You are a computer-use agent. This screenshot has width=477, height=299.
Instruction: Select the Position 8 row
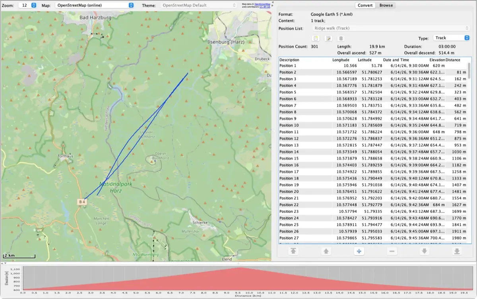pyautogui.click(x=373, y=112)
